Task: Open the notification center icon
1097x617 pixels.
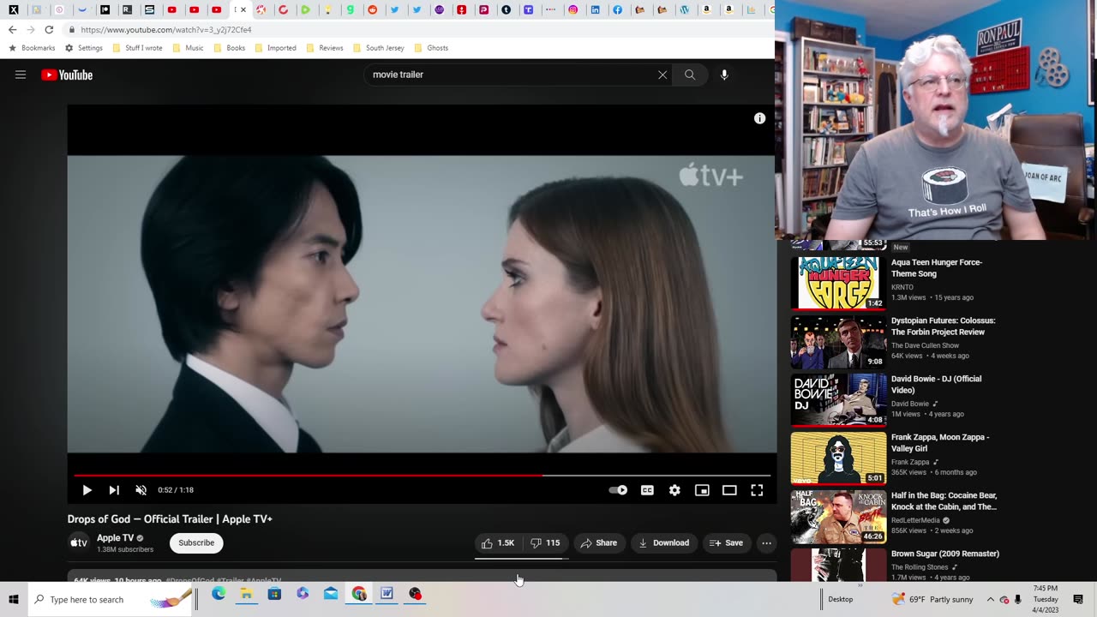Action: [x=1078, y=599]
